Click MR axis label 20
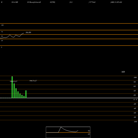138x138 pixels. point(135,95)
